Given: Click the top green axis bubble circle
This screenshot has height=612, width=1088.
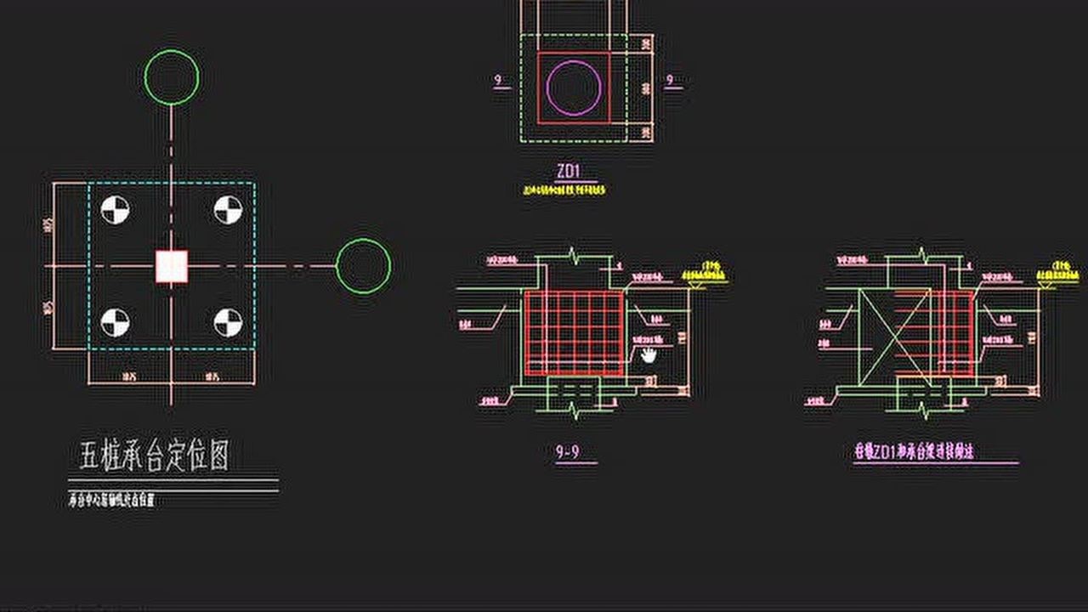Looking at the screenshot, I should [172, 77].
